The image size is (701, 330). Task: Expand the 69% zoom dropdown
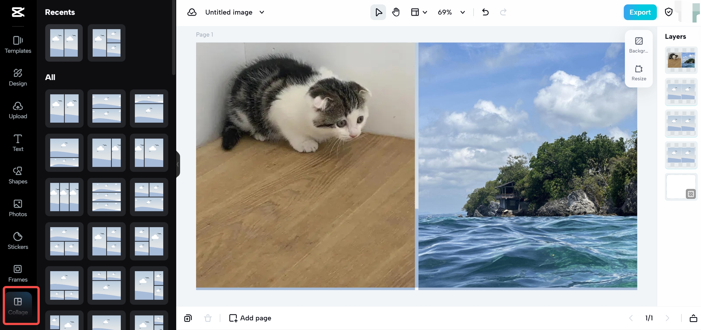click(463, 12)
